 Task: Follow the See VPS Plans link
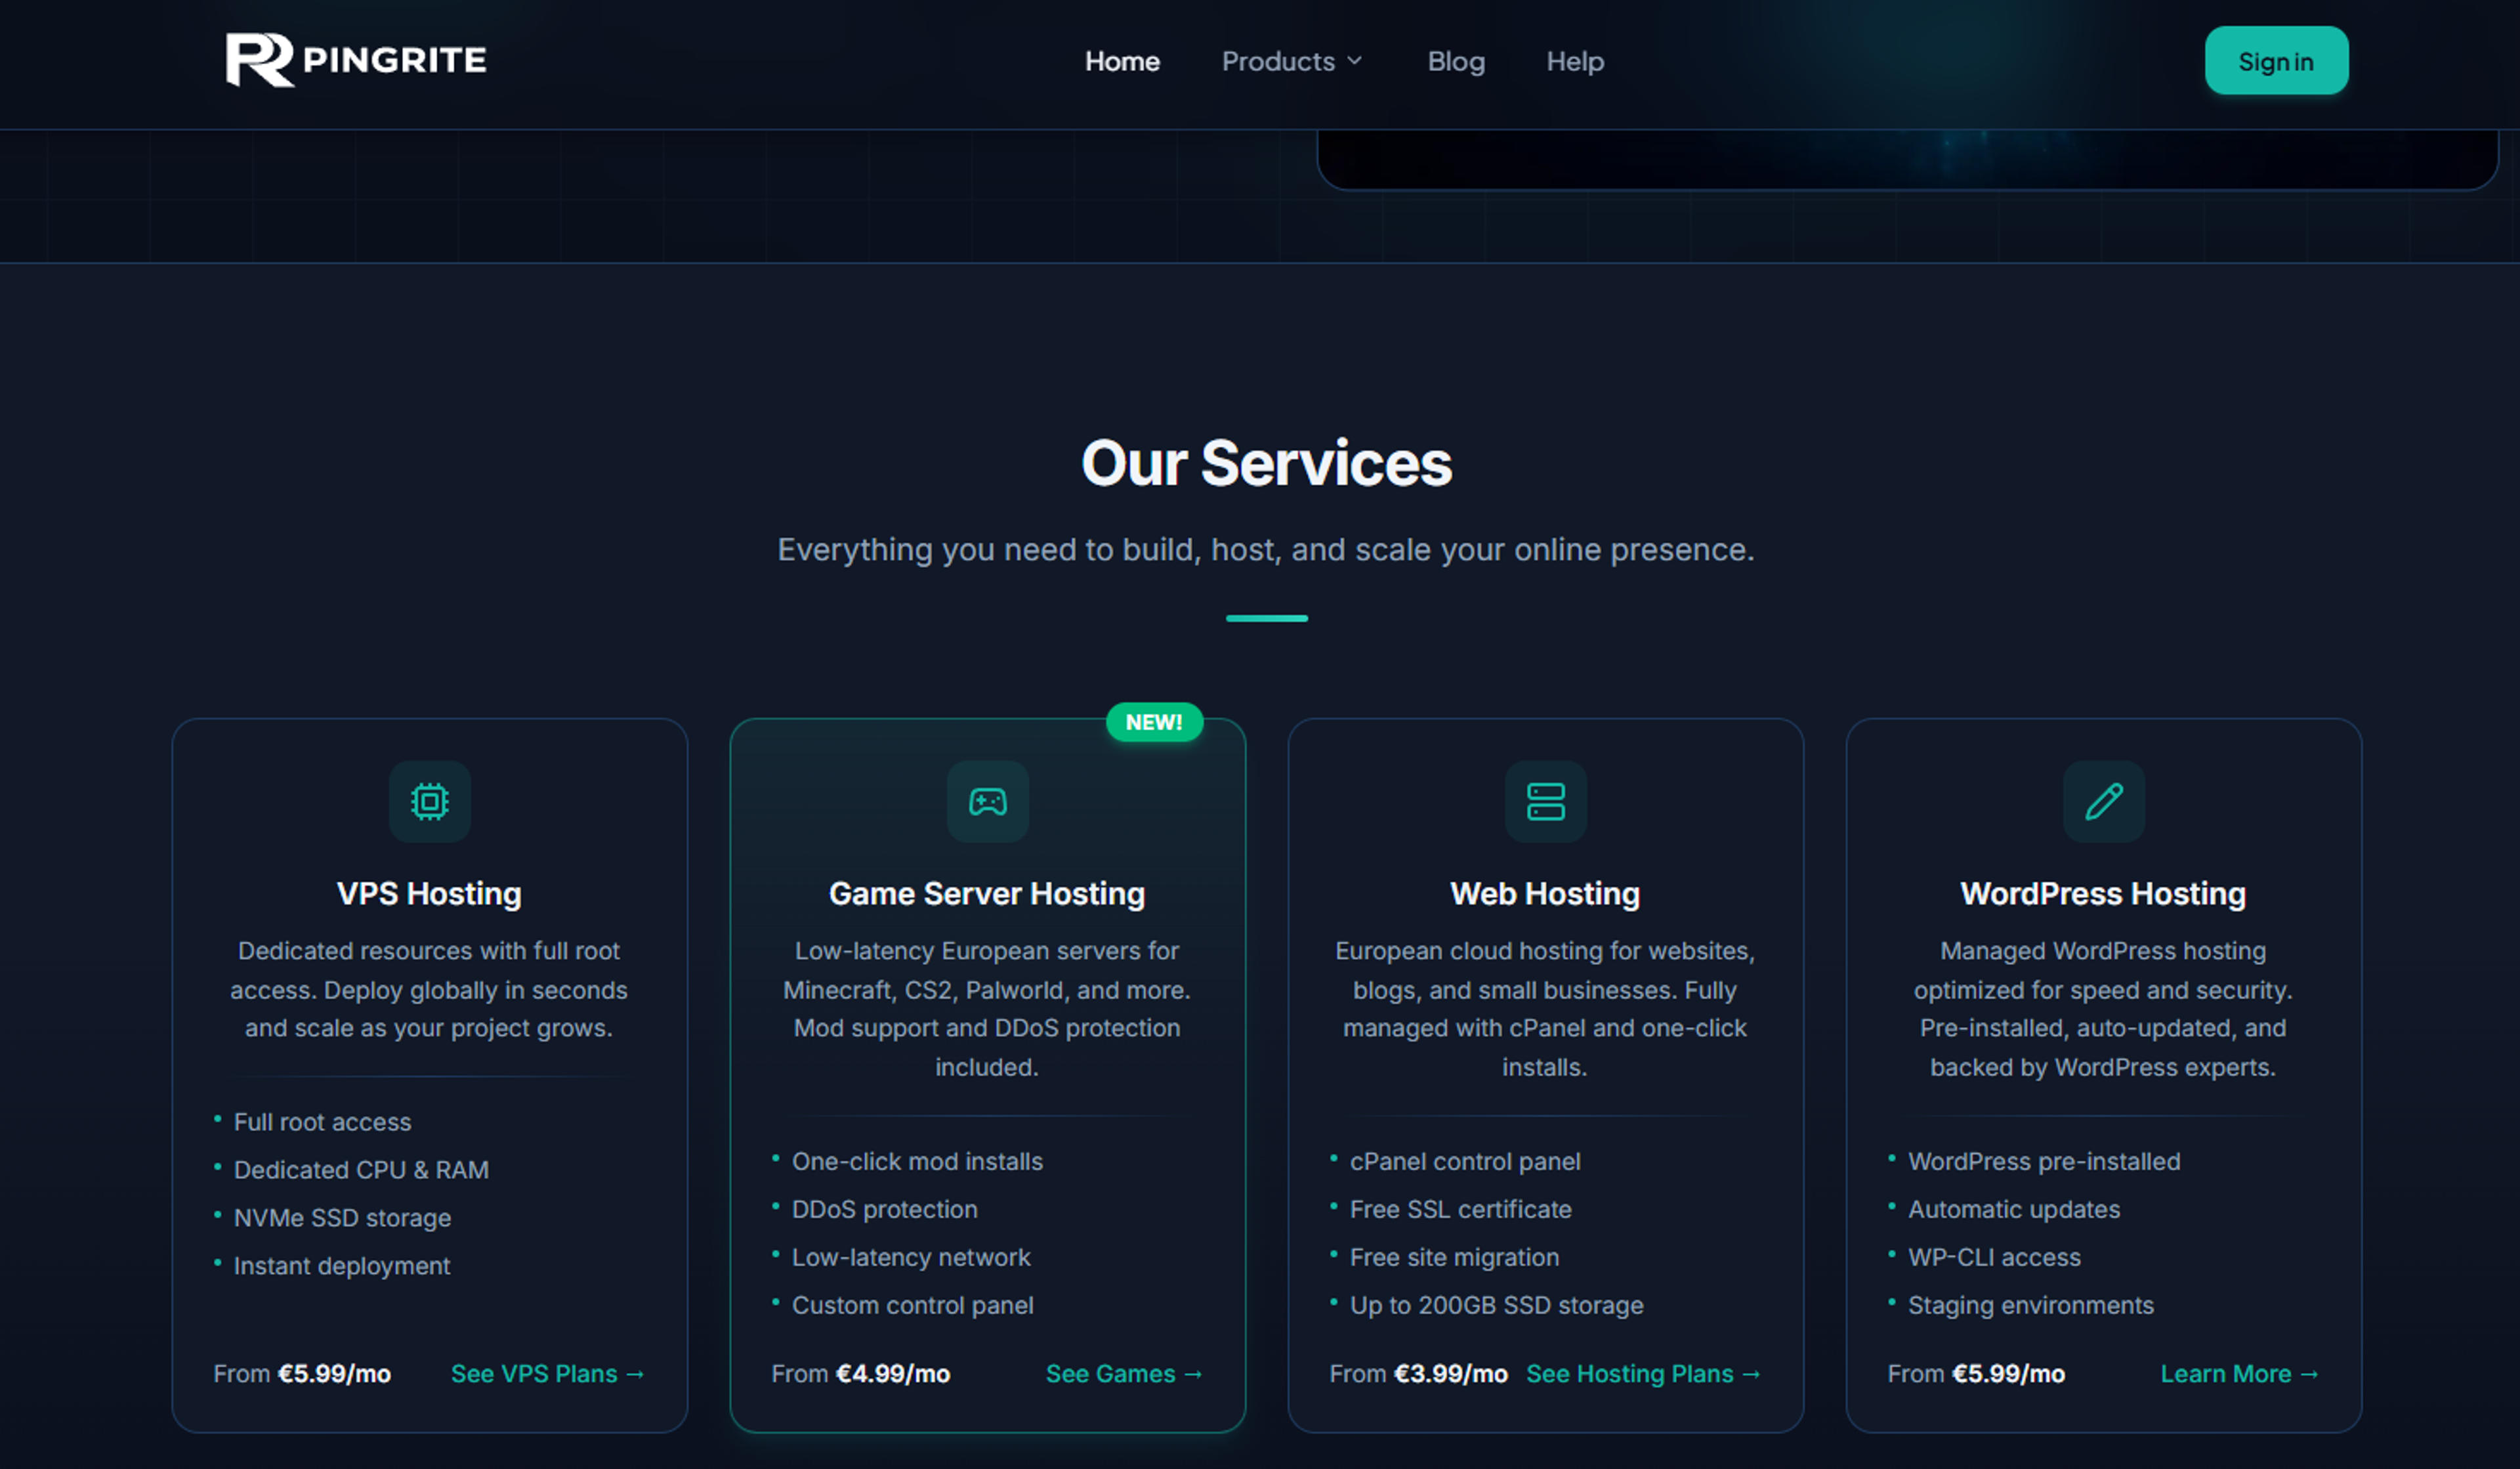[548, 1374]
